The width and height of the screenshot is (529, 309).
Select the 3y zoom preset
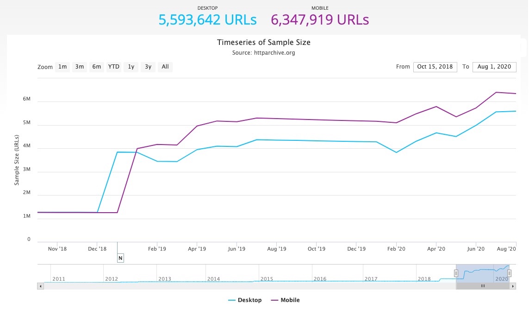148,67
